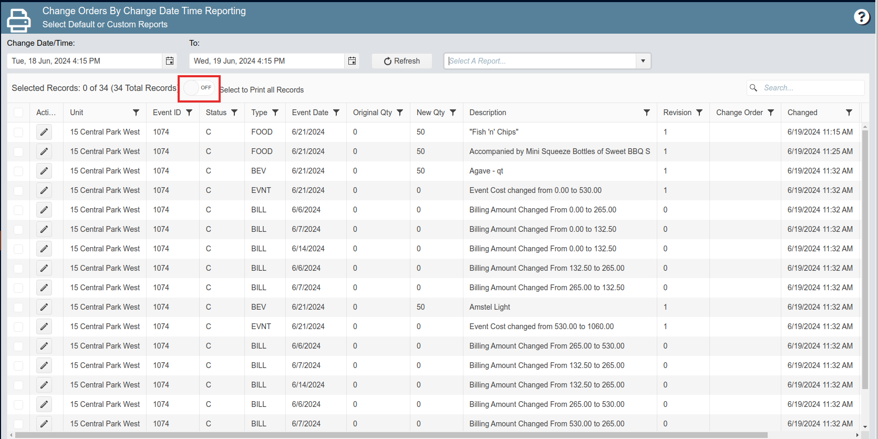Sort by Unit column header
The width and height of the screenshot is (878, 439).
(x=77, y=113)
